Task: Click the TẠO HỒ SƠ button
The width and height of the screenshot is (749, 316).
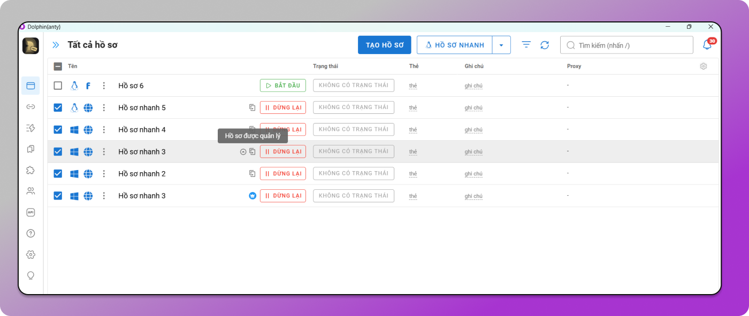Action: [384, 45]
